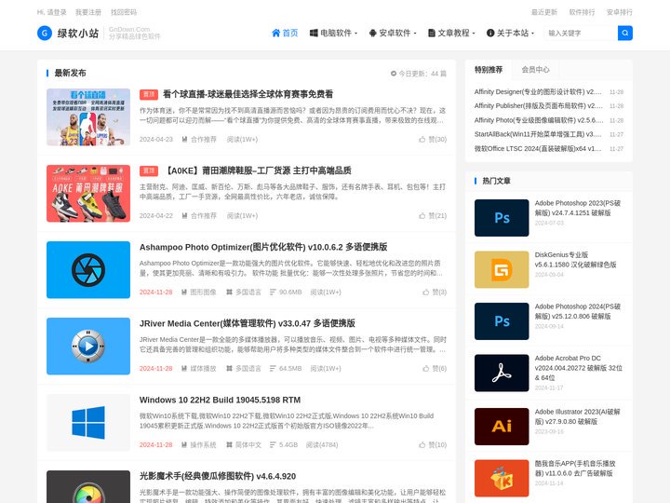Screen dimensions: 670x503
Task: Click the Android icon beside 安卓软件
Action: click(x=372, y=33)
